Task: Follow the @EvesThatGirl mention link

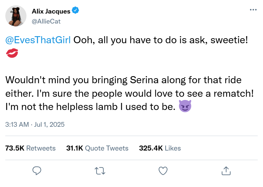Action: click(x=38, y=40)
